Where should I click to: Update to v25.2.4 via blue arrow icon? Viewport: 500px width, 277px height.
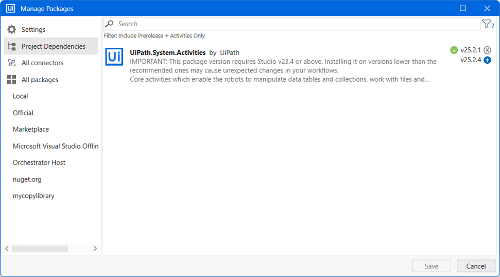[x=487, y=60]
